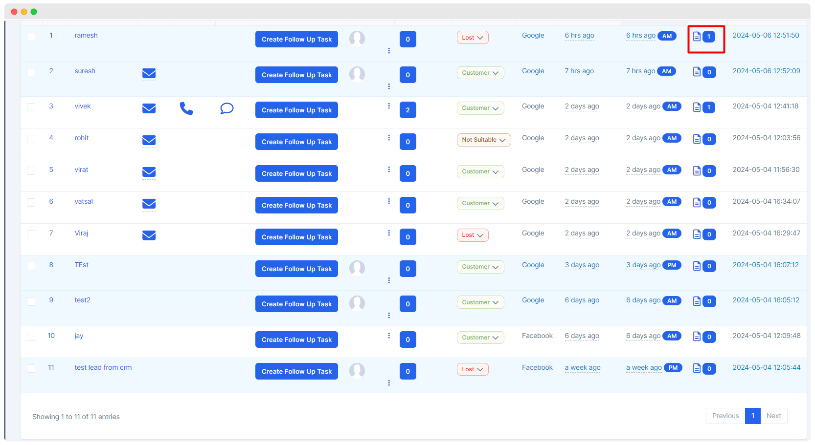Go to the Previous page

point(725,416)
